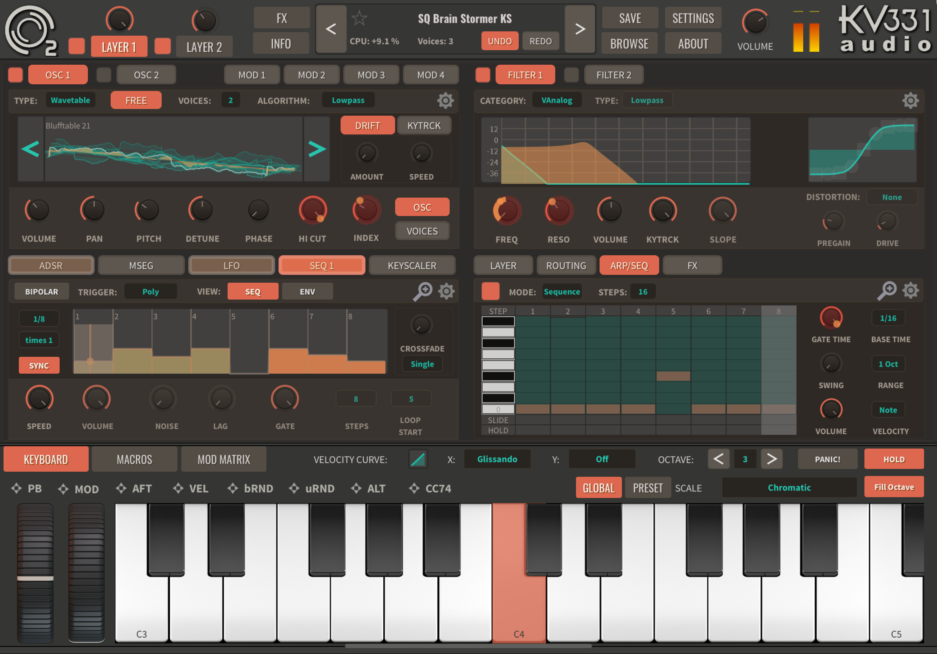This screenshot has height=654, width=937.
Task: Click the Fill Octave button
Action: click(x=894, y=487)
